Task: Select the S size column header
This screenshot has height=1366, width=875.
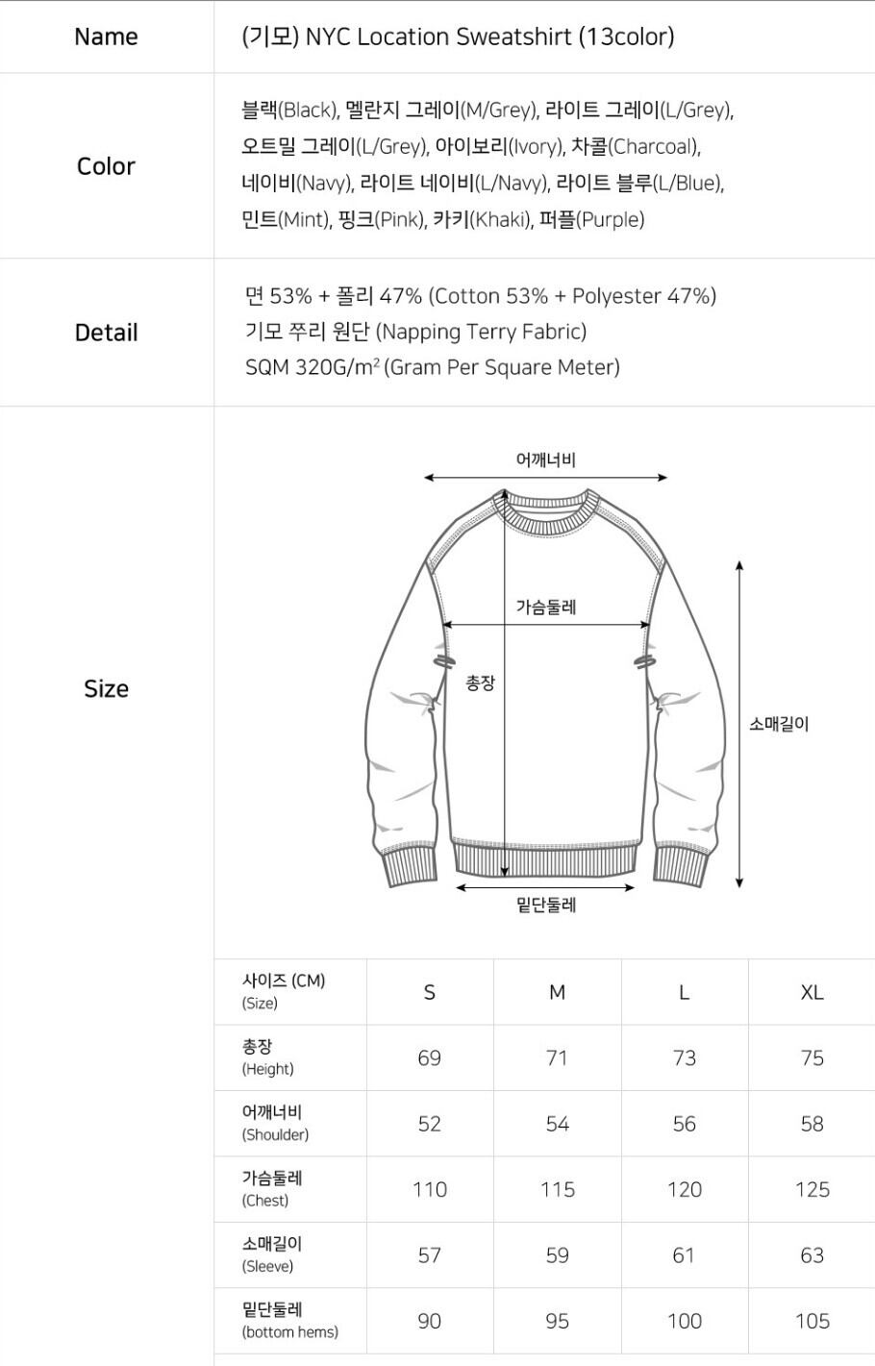Action: click(429, 992)
